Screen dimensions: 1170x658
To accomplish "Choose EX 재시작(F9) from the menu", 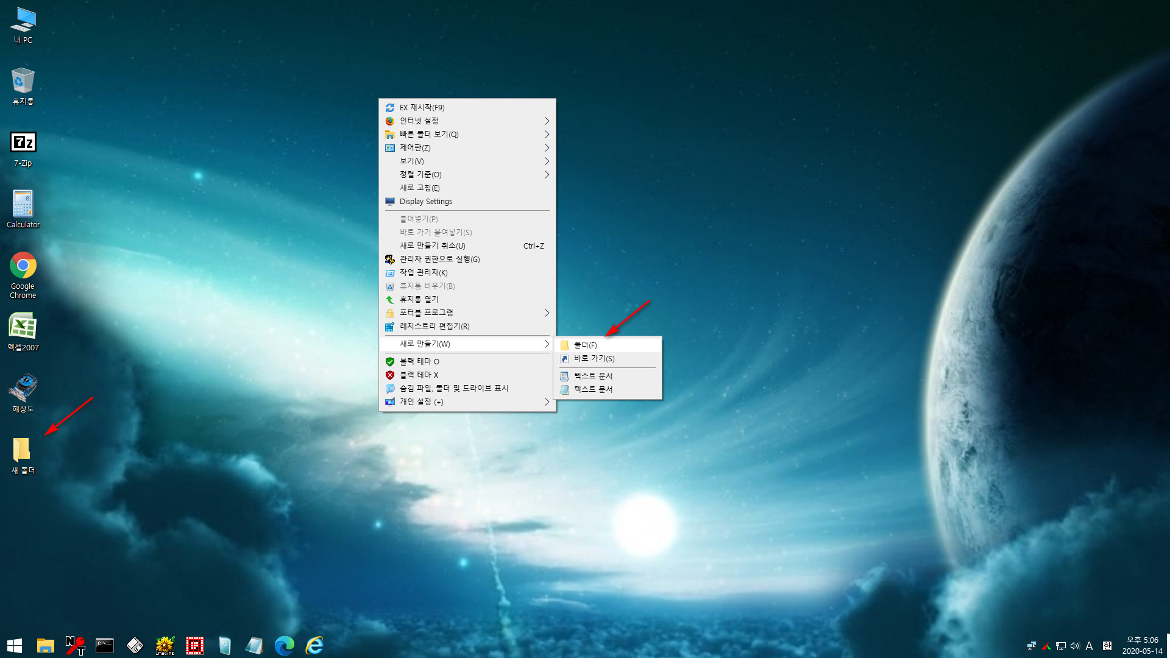I will click(x=467, y=107).
